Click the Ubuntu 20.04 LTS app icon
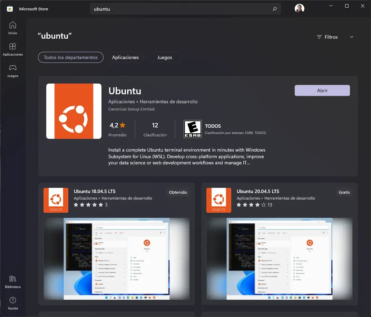This screenshot has height=317, width=371. pos(218,200)
